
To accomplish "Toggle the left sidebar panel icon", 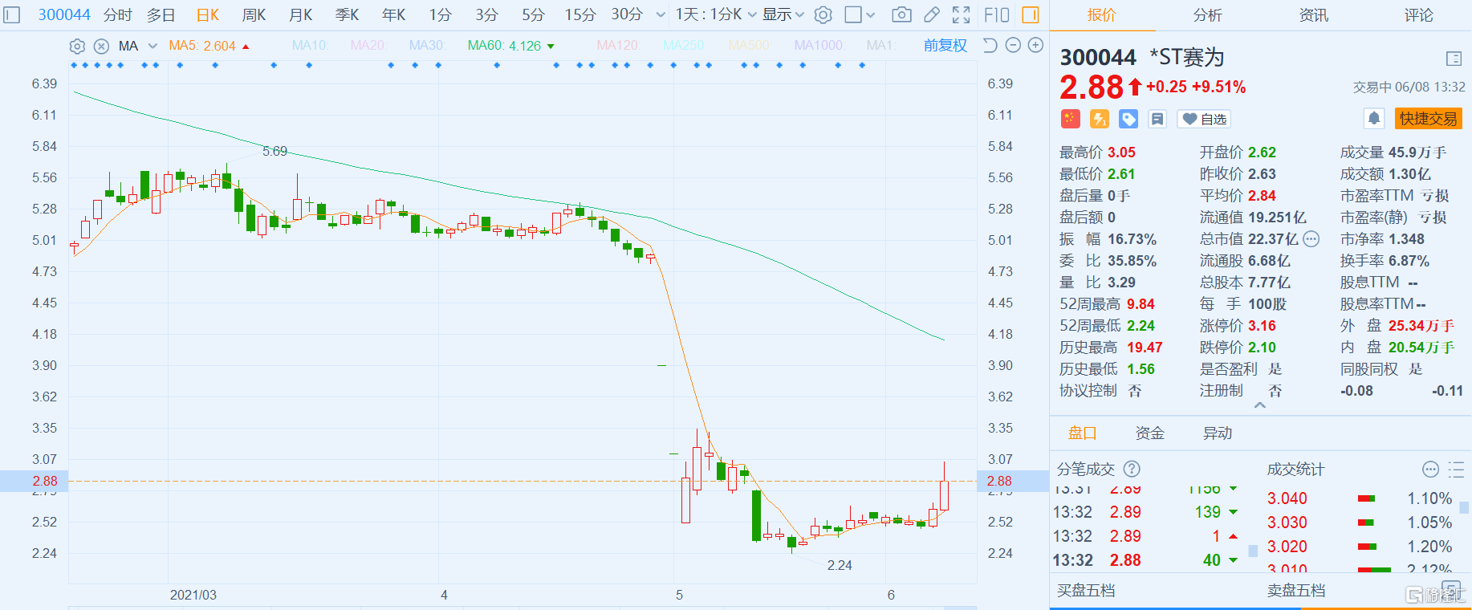I will coord(12,14).
